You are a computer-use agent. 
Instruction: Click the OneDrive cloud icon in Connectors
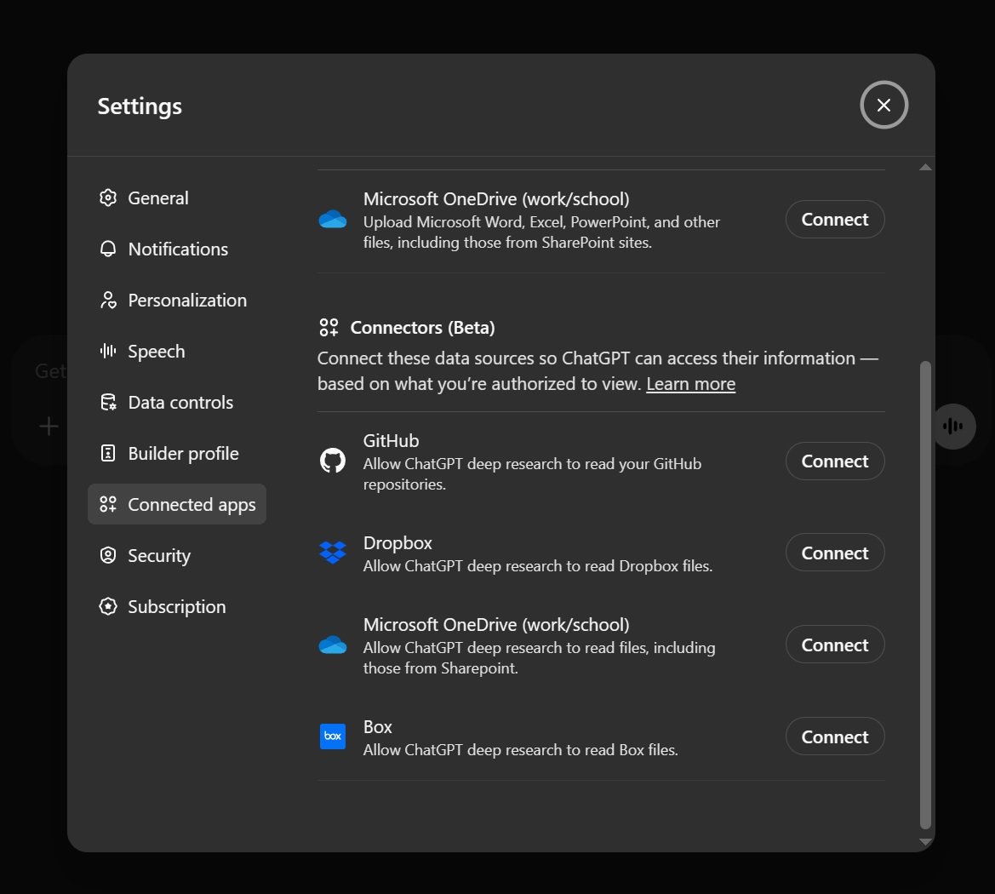coord(332,645)
